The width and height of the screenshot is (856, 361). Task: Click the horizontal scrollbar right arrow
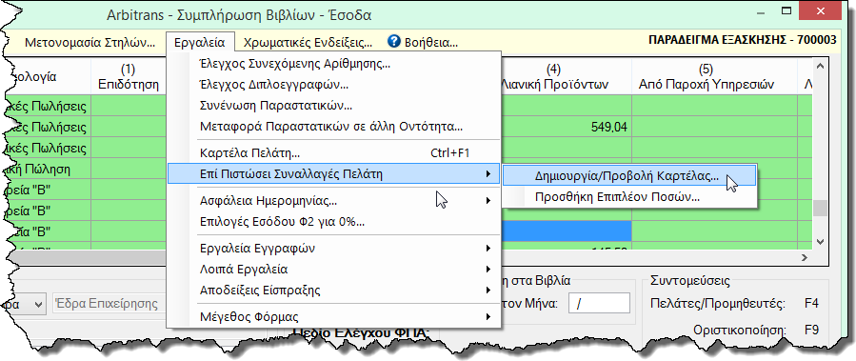pos(805,256)
